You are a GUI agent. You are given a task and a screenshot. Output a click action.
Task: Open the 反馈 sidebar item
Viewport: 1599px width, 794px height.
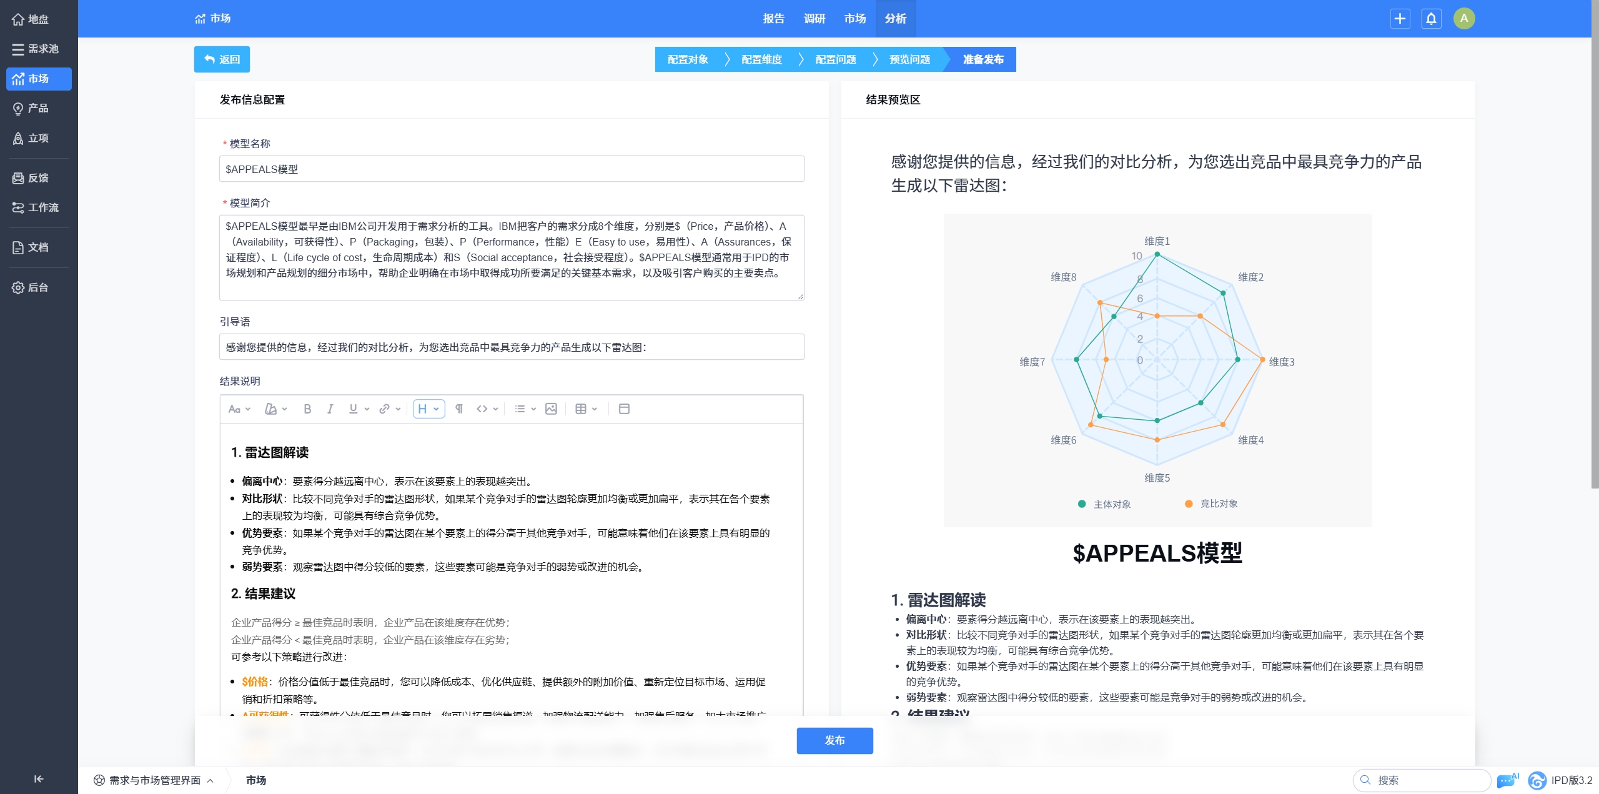pos(37,178)
